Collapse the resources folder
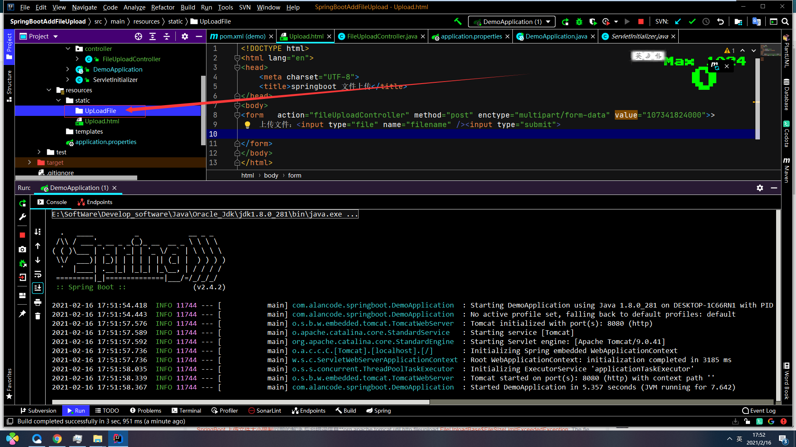Screen dimensions: 796x447 pyautogui.click(x=49, y=90)
